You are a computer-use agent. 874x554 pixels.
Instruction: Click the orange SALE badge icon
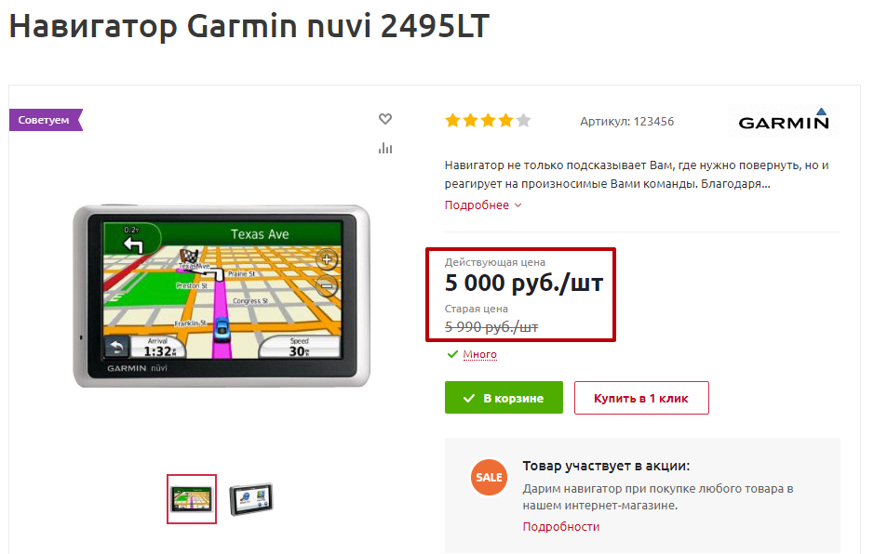click(x=489, y=477)
